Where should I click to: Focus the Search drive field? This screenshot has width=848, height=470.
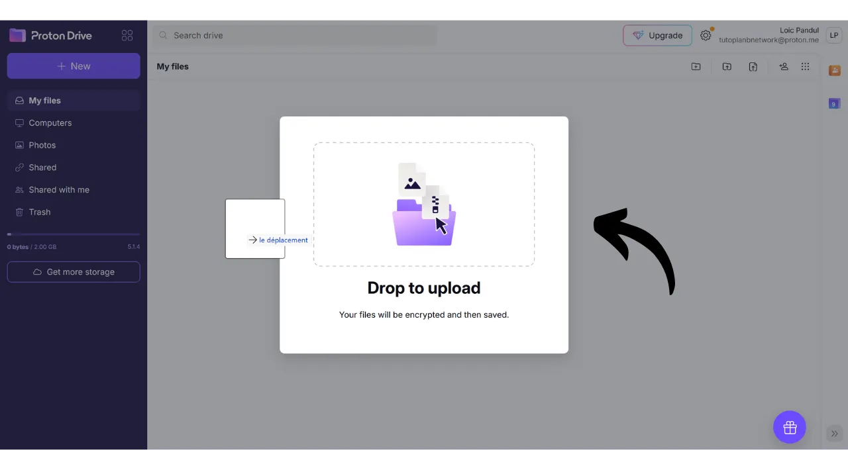tap(295, 36)
